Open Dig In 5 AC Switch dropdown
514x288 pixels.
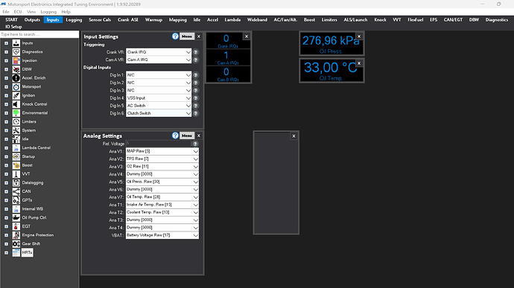tap(159, 106)
